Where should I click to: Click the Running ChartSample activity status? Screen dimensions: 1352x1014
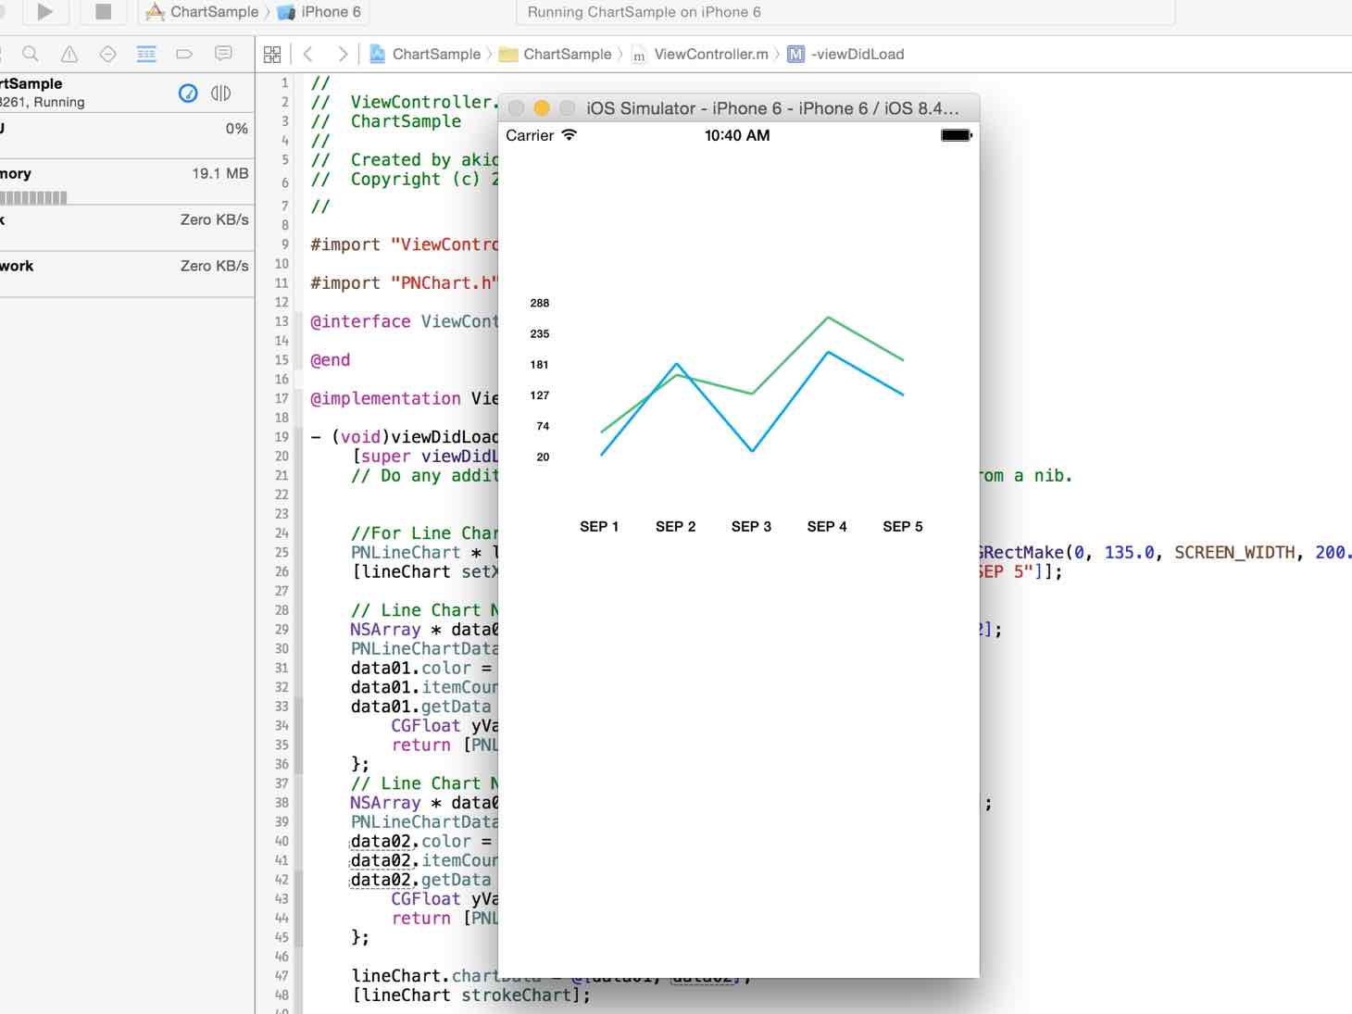coord(645,12)
